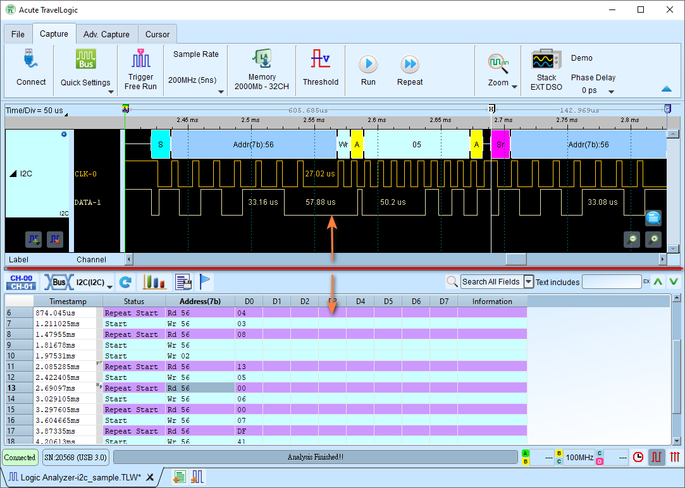Screen dimensions: 685x488
Task: Refresh the bus decode report
Action: 125,283
